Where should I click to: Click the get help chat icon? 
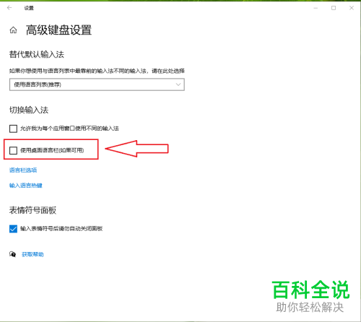12,254
